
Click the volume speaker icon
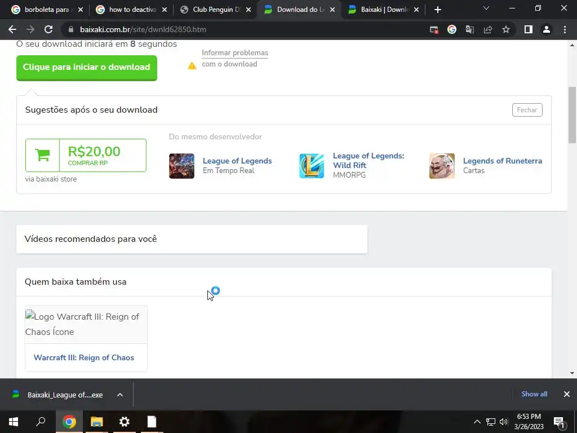click(503, 422)
